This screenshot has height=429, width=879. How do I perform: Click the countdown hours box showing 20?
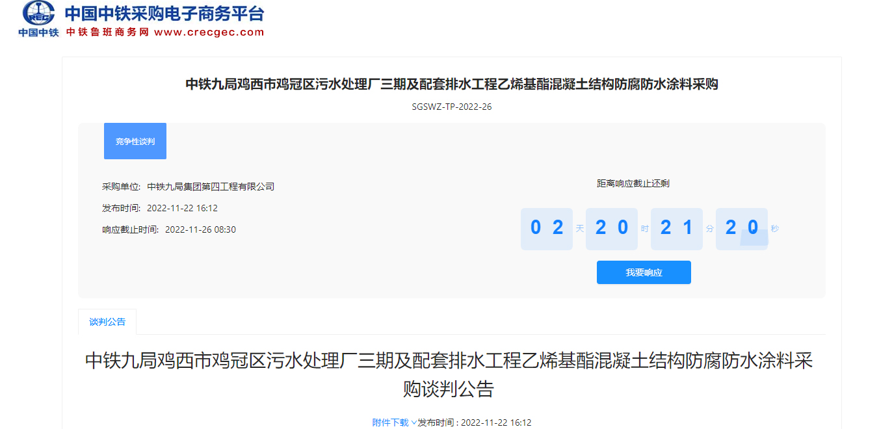[612, 229]
